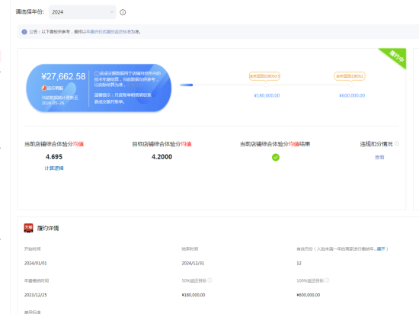Click the info icon beside the year dropdown
Image resolution: width=419 pixels, height=314 pixels.
(123, 12)
